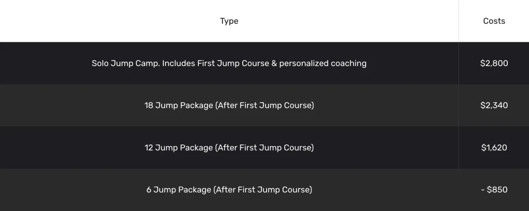Click the number 18 in the 18 Jump Package
The height and width of the screenshot is (211, 529).
point(149,105)
